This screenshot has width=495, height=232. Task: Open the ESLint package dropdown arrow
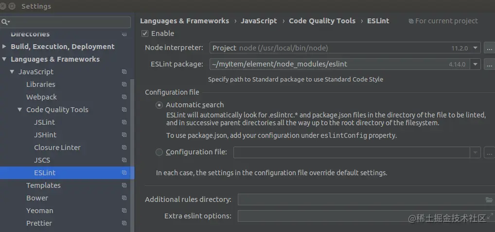pyautogui.click(x=475, y=64)
